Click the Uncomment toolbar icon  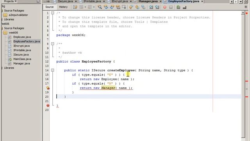tap(184, 7)
